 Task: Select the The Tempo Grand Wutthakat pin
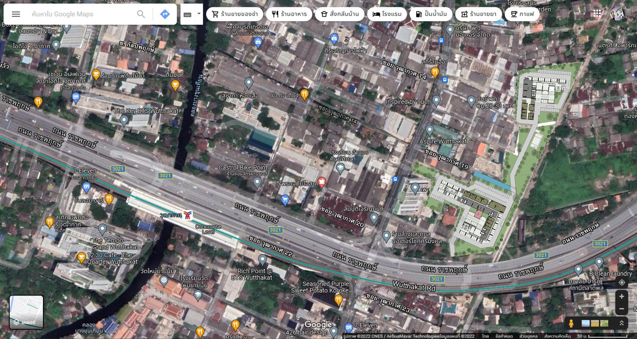pyautogui.click(x=102, y=230)
